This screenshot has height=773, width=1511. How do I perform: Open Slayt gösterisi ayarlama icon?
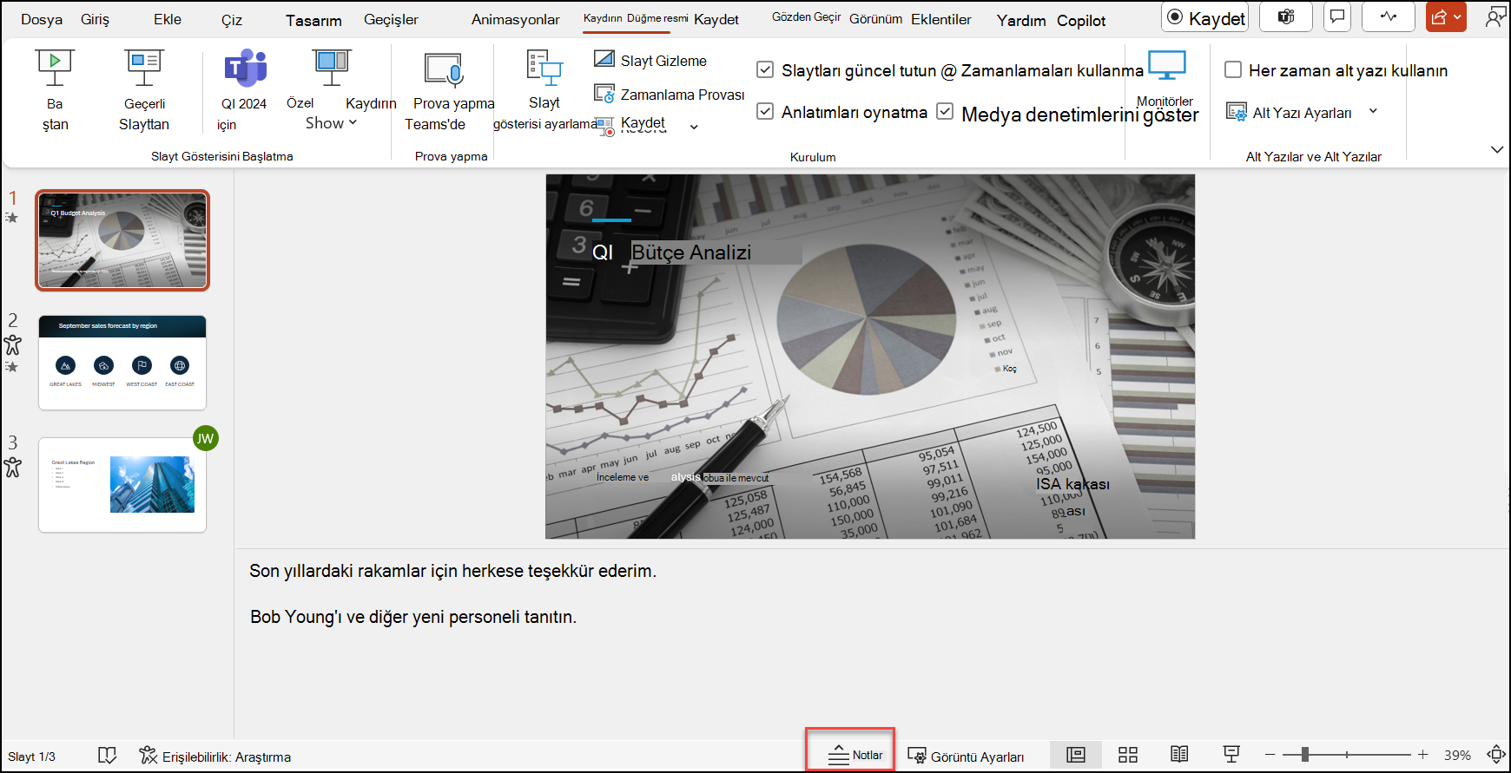coord(544,68)
